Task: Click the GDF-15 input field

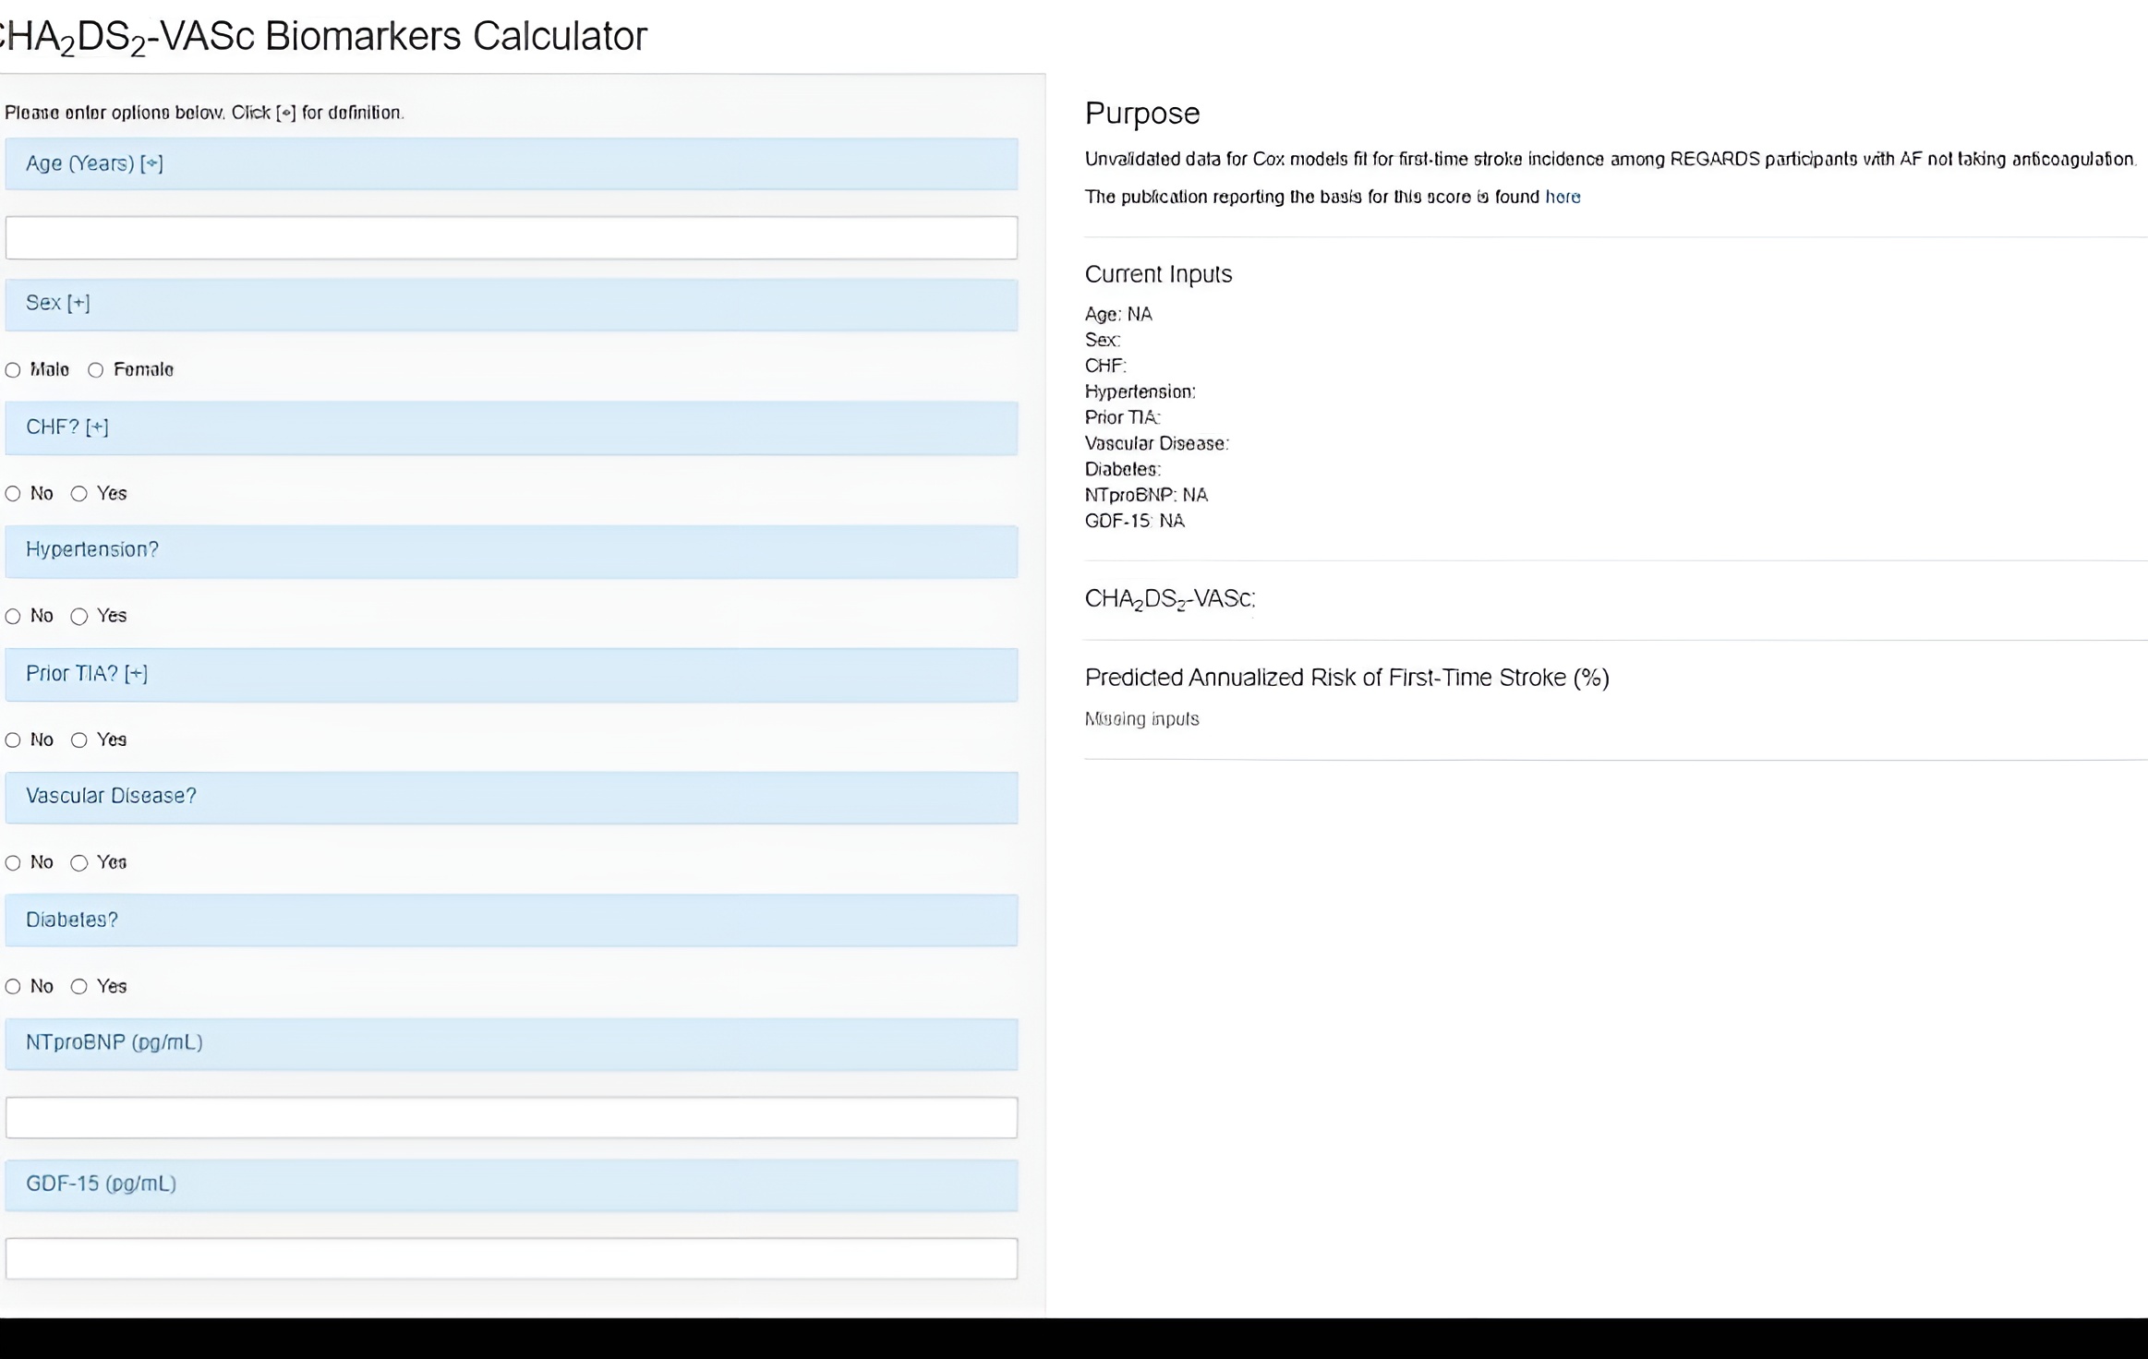Action: click(x=512, y=1258)
